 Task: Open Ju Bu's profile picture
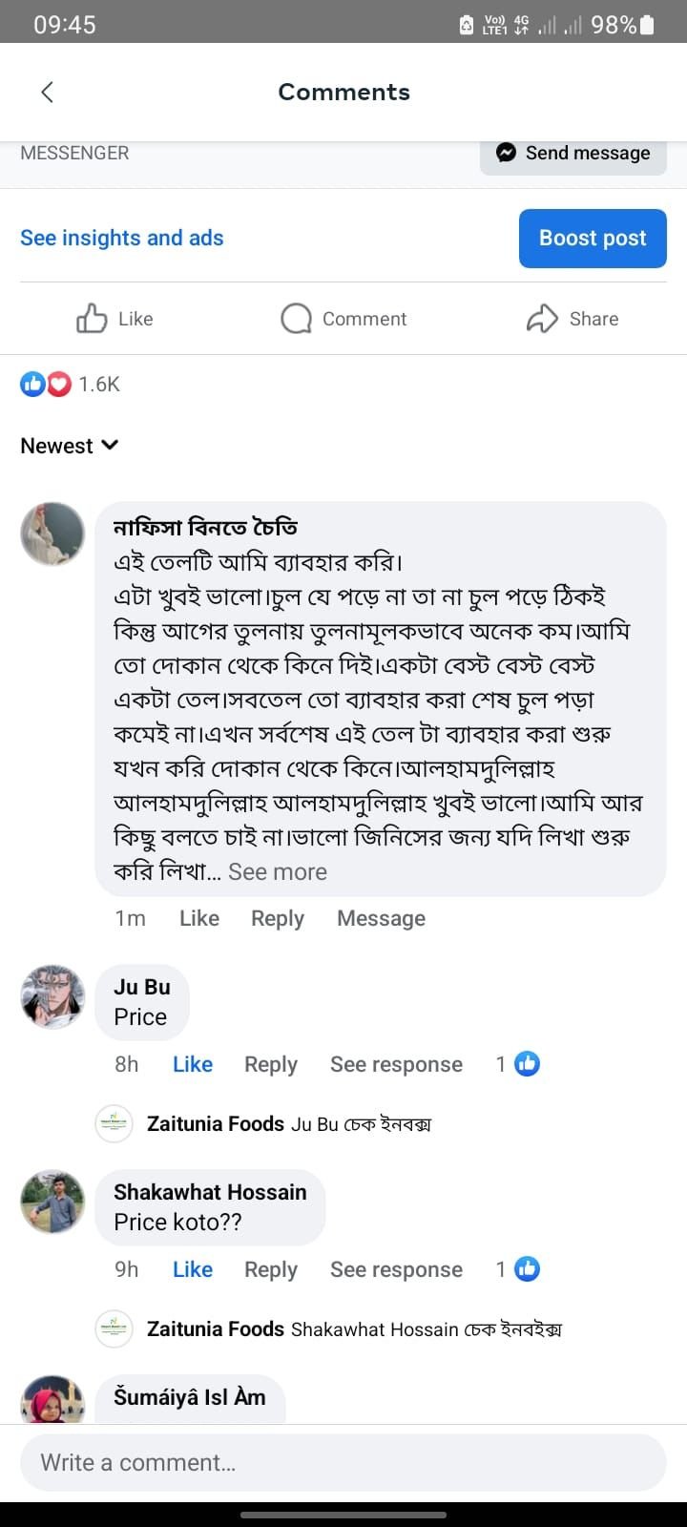point(53,996)
